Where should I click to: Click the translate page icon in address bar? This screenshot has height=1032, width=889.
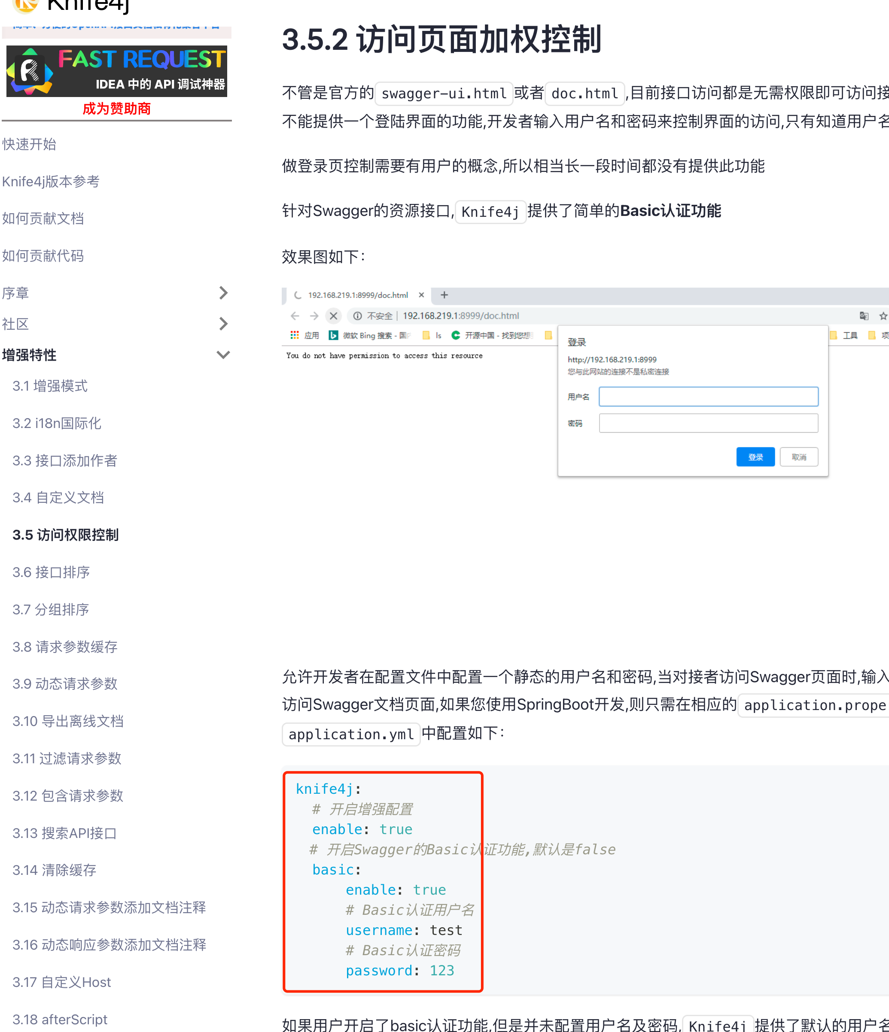[864, 316]
